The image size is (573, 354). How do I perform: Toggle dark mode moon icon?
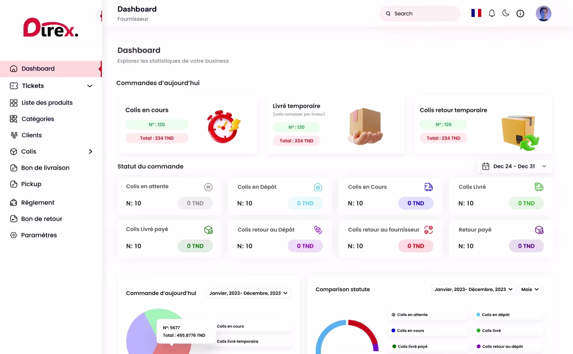point(506,13)
